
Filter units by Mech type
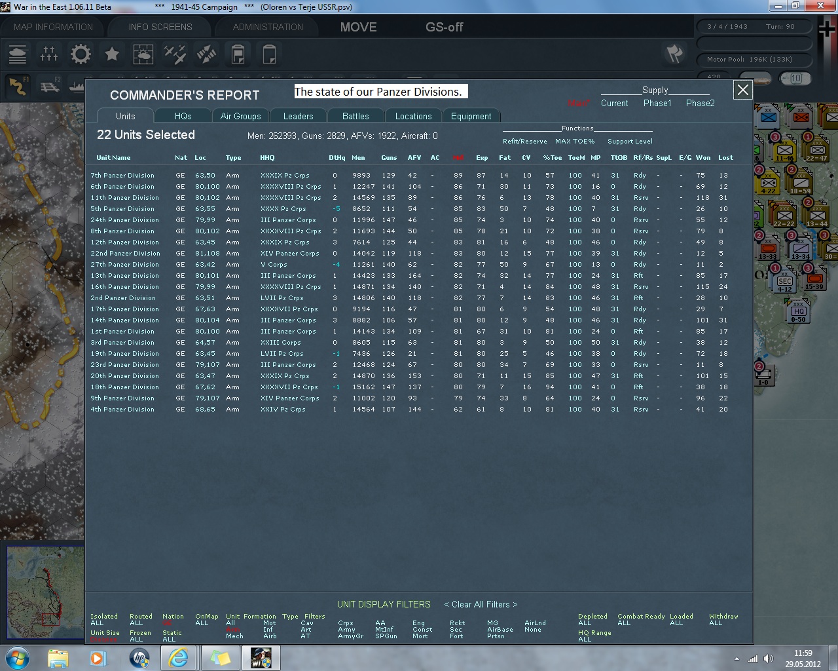pos(234,636)
